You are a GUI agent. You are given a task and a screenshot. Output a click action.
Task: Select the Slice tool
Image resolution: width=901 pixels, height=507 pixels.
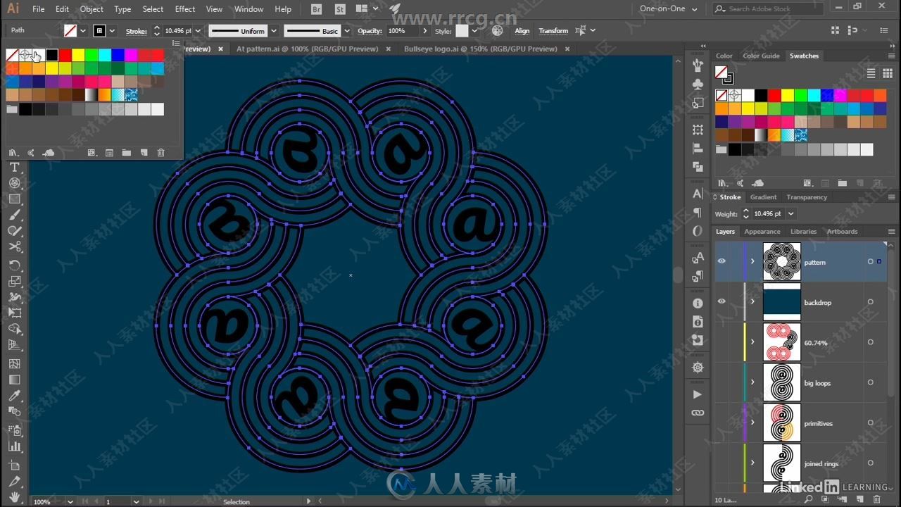point(14,481)
